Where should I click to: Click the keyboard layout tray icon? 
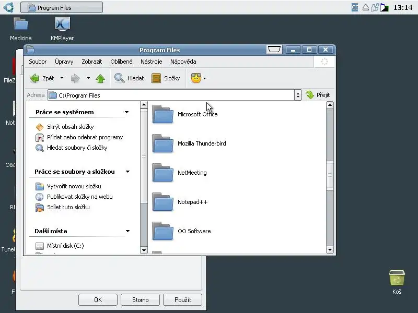point(355,7)
